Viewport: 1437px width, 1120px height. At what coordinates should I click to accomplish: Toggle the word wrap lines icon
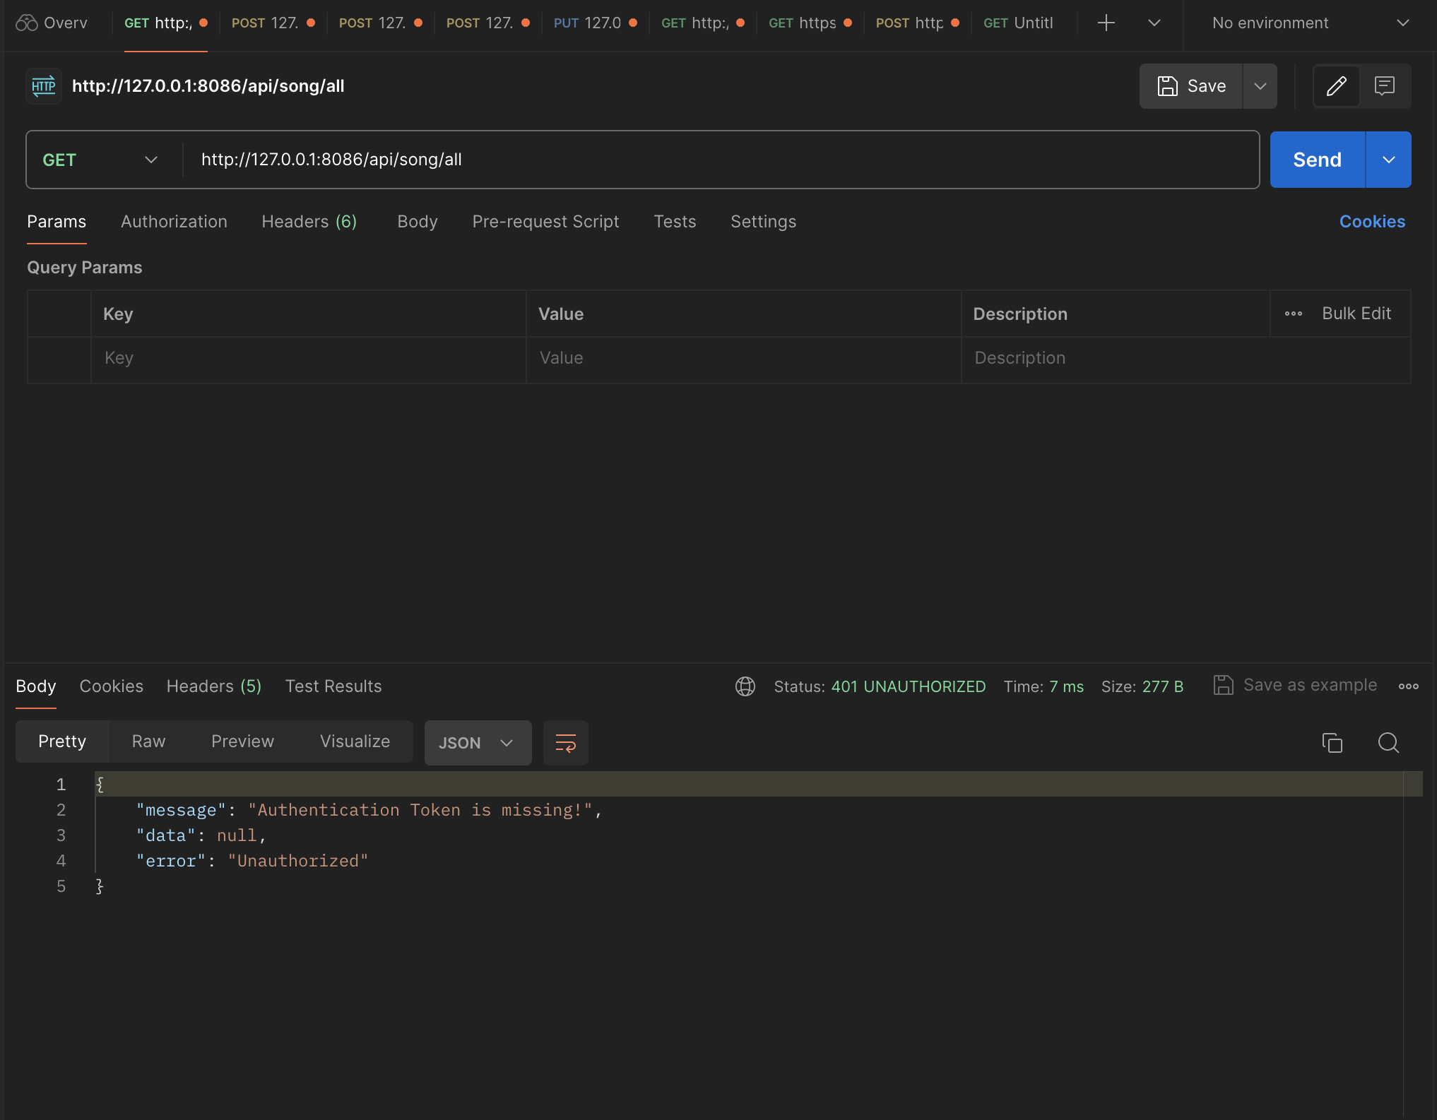(x=565, y=743)
